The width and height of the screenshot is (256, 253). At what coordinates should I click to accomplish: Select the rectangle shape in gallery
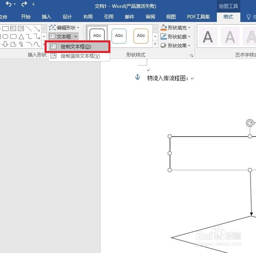click(5, 29)
